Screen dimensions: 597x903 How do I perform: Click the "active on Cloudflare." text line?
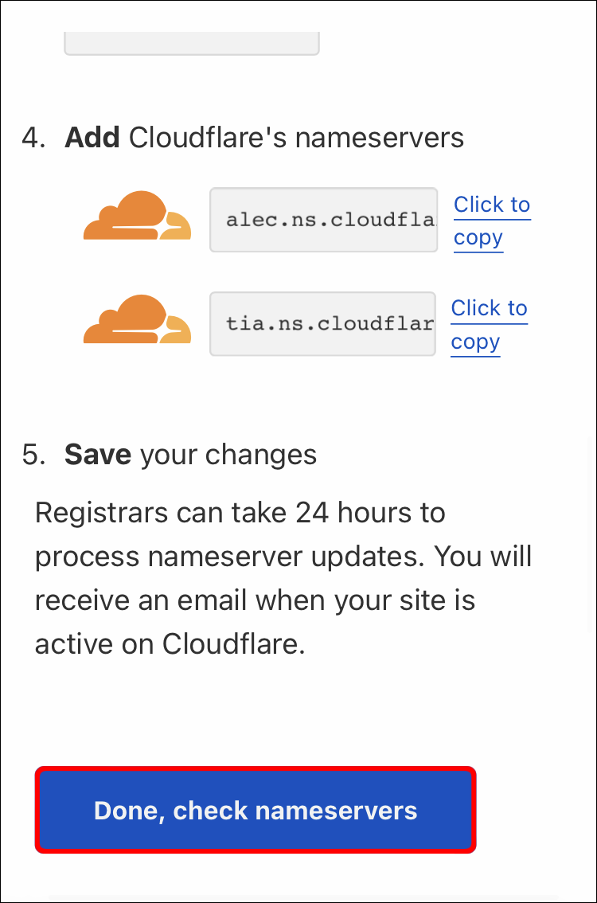point(170,643)
